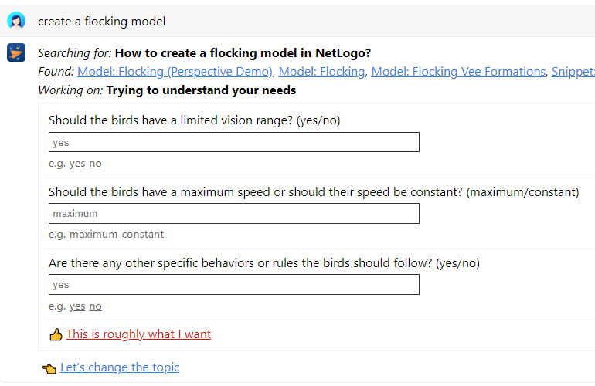The width and height of the screenshot is (595, 386).
Task: Click 'Let's change the topic' link
Action: pos(120,367)
